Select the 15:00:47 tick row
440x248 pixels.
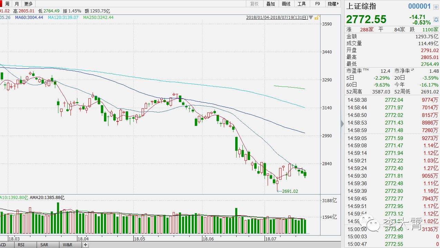pyautogui.click(x=393, y=244)
